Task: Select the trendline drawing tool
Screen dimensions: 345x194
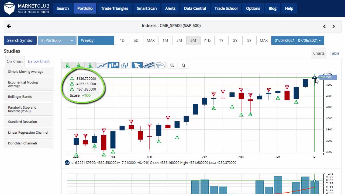Action: 148,65
